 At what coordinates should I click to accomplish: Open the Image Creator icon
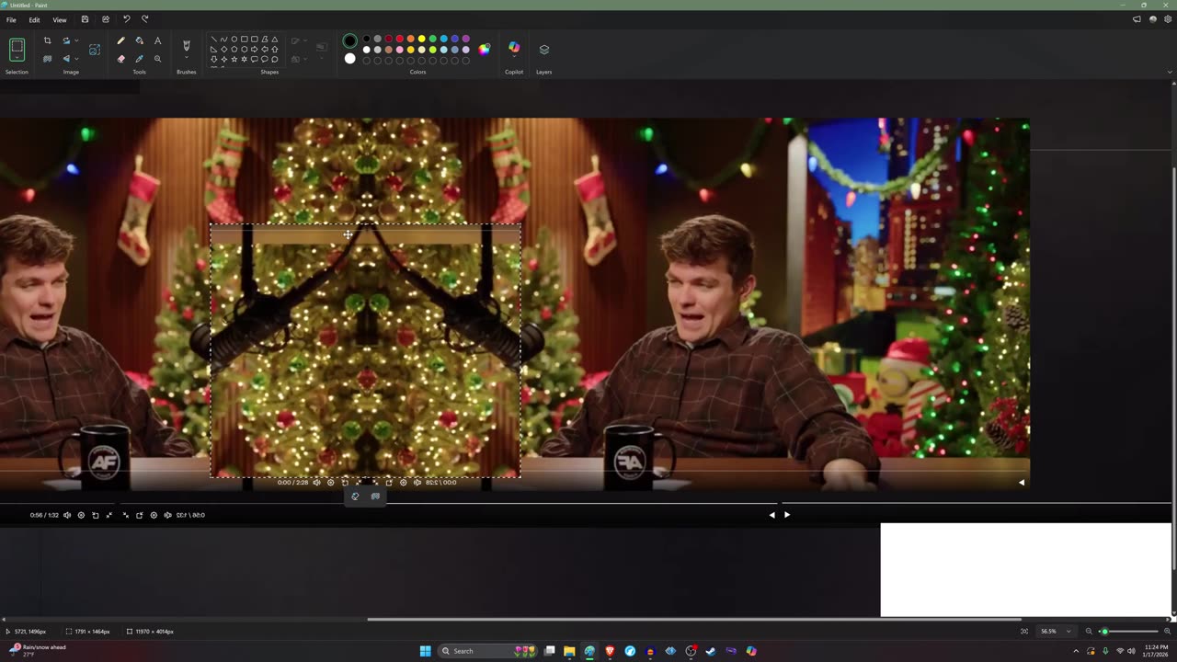tap(94, 50)
